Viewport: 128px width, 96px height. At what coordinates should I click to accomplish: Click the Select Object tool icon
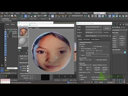point(12,16)
